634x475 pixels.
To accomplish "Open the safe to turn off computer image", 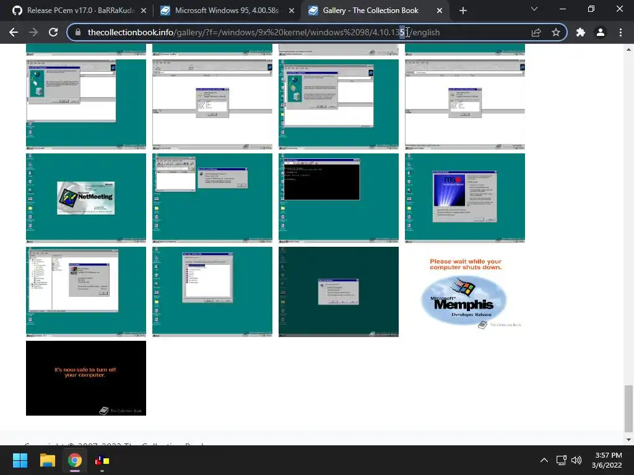I will click(85, 378).
